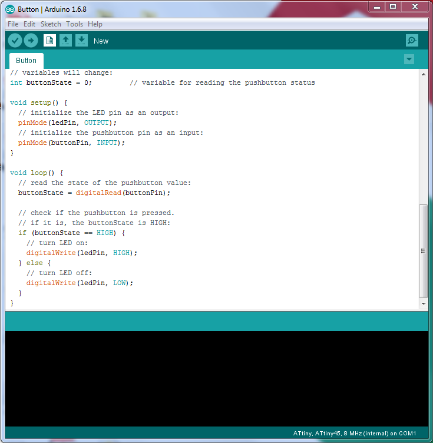
Task: Open the Tools menu
Action: point(75,24)
